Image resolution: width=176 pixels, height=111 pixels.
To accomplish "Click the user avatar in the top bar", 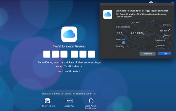I will click(x=151, y=3).
